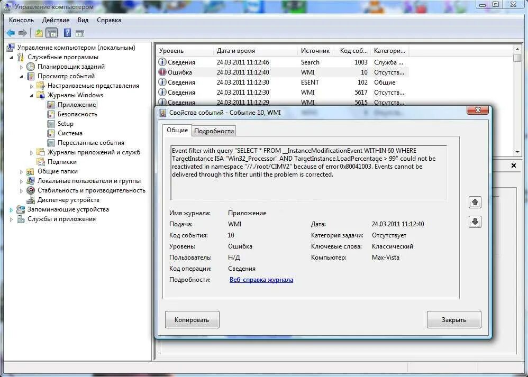
Task: Select the WMI event 10 Ошибка row
Action: 283,72
